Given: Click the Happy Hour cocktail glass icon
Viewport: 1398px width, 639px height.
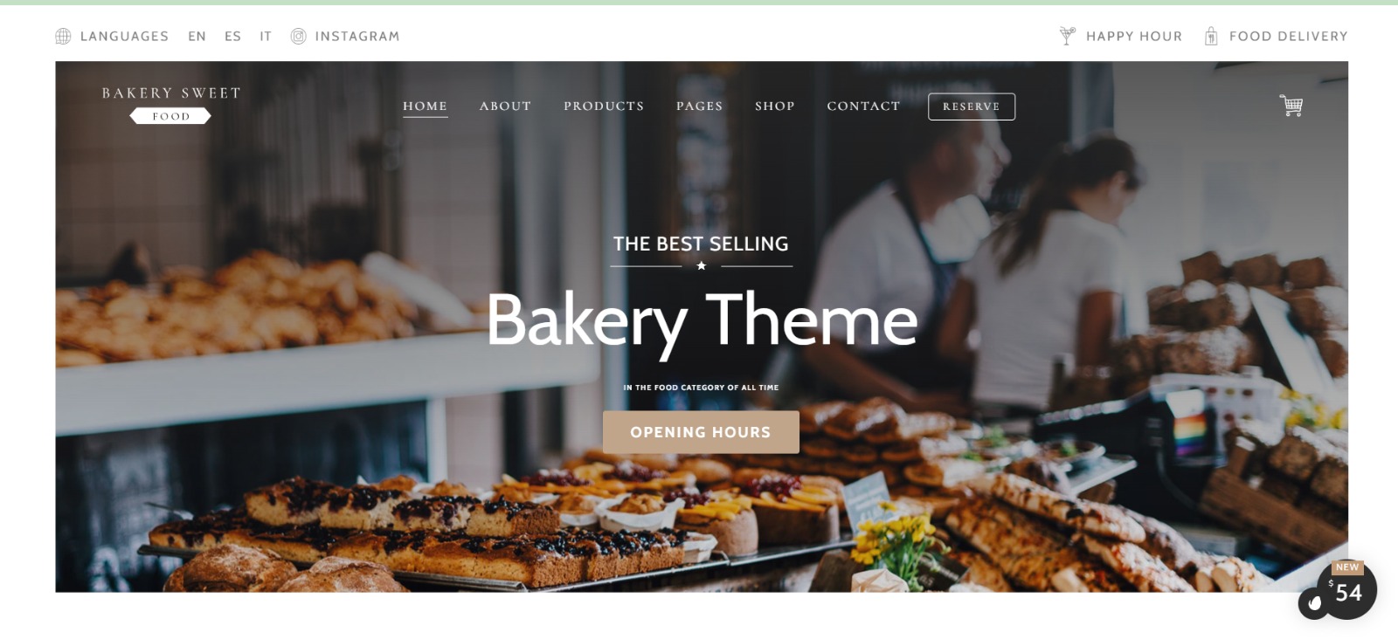Looking at the screenshot, I should (x=1067, y=36).
